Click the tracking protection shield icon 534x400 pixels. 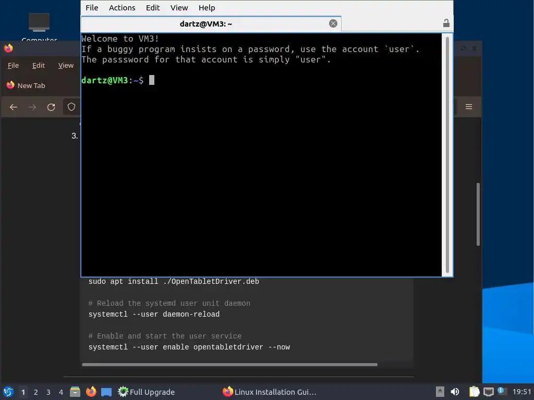click(71, 107)
